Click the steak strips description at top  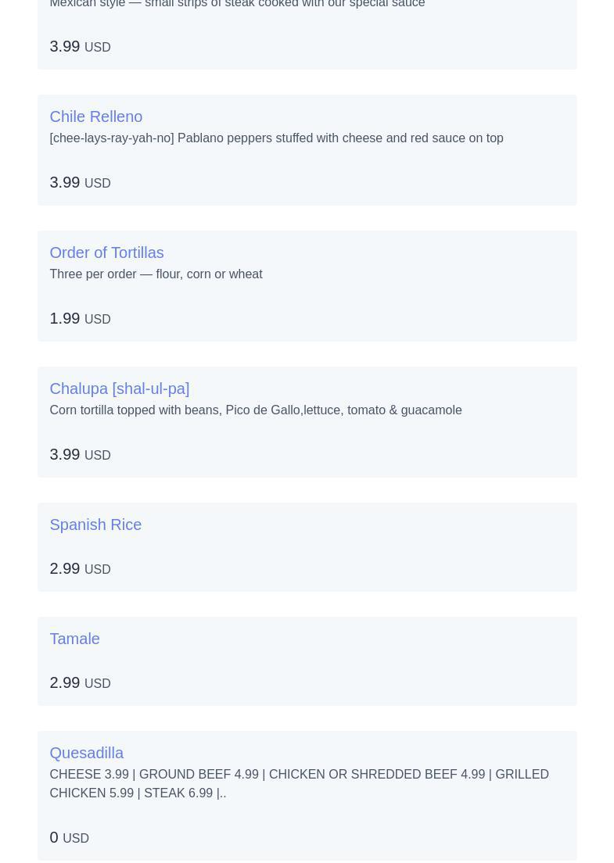pyautogui.click(x=237, y=4)
